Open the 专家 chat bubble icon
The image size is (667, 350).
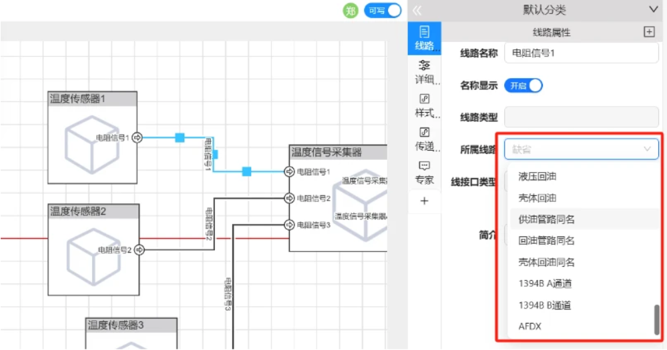(424, 165)
